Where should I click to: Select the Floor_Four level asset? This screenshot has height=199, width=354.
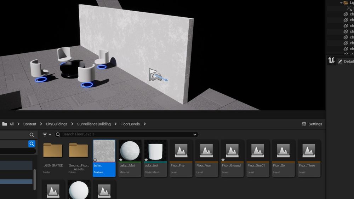click(207, 158)
